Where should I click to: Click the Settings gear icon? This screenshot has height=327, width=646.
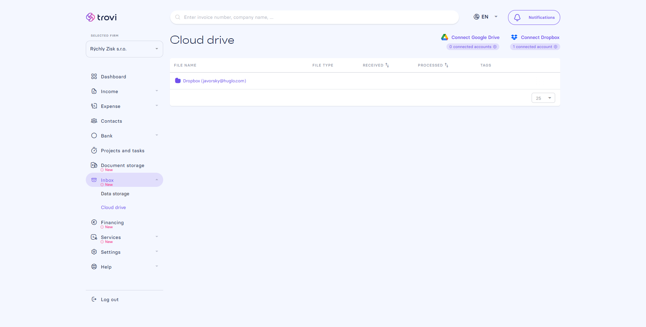(94, 252)
